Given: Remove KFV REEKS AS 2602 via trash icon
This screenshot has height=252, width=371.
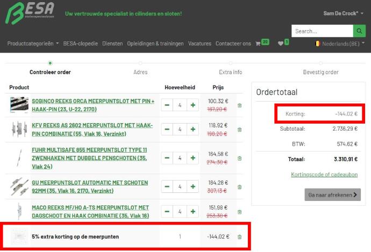Looking at the screenshot, I should [x=239, y=129].
